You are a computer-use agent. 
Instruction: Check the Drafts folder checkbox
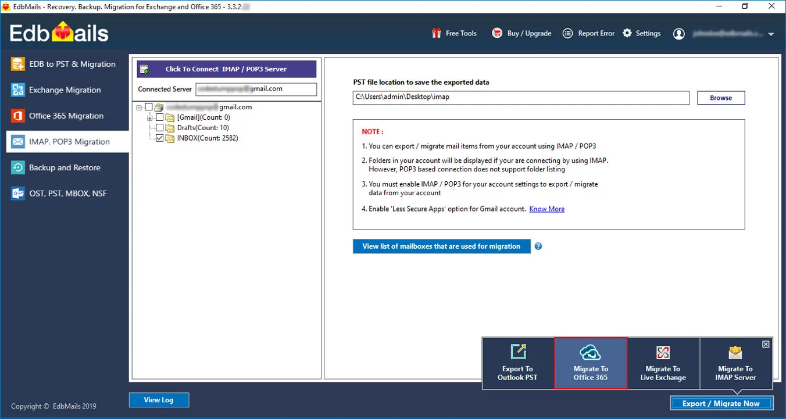pyautogui.click(x=159, y=127)
